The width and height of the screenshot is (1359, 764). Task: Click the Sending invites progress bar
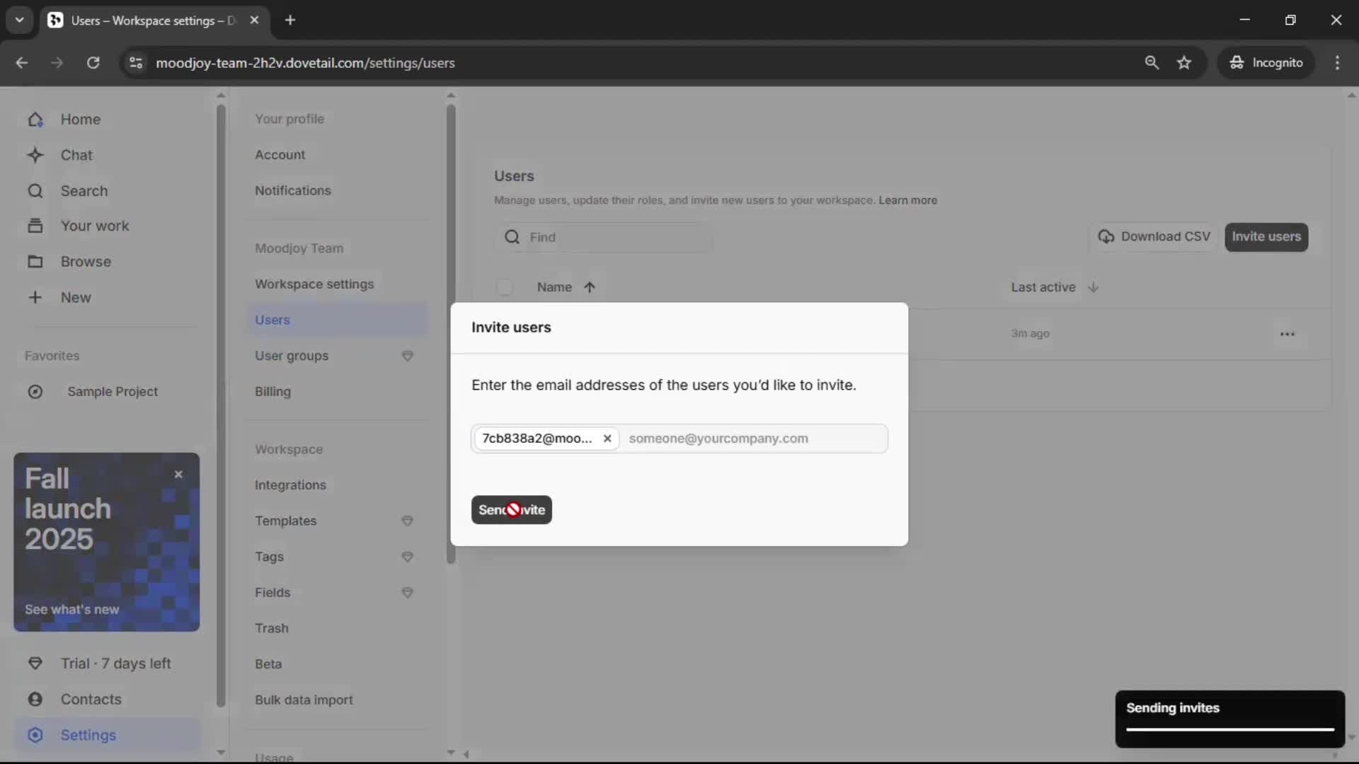[1229, 729]
